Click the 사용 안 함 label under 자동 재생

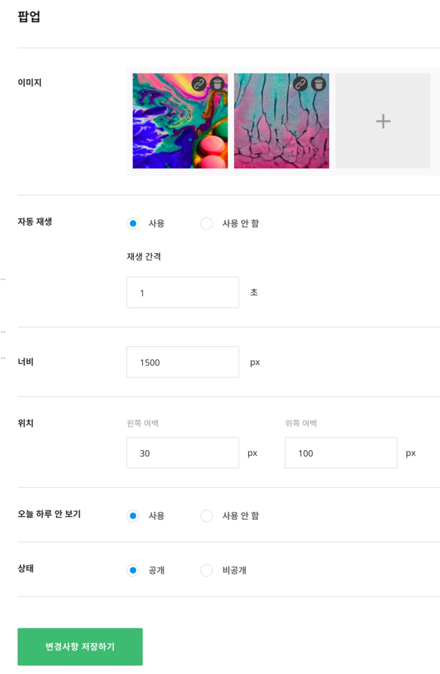point(241,223)
